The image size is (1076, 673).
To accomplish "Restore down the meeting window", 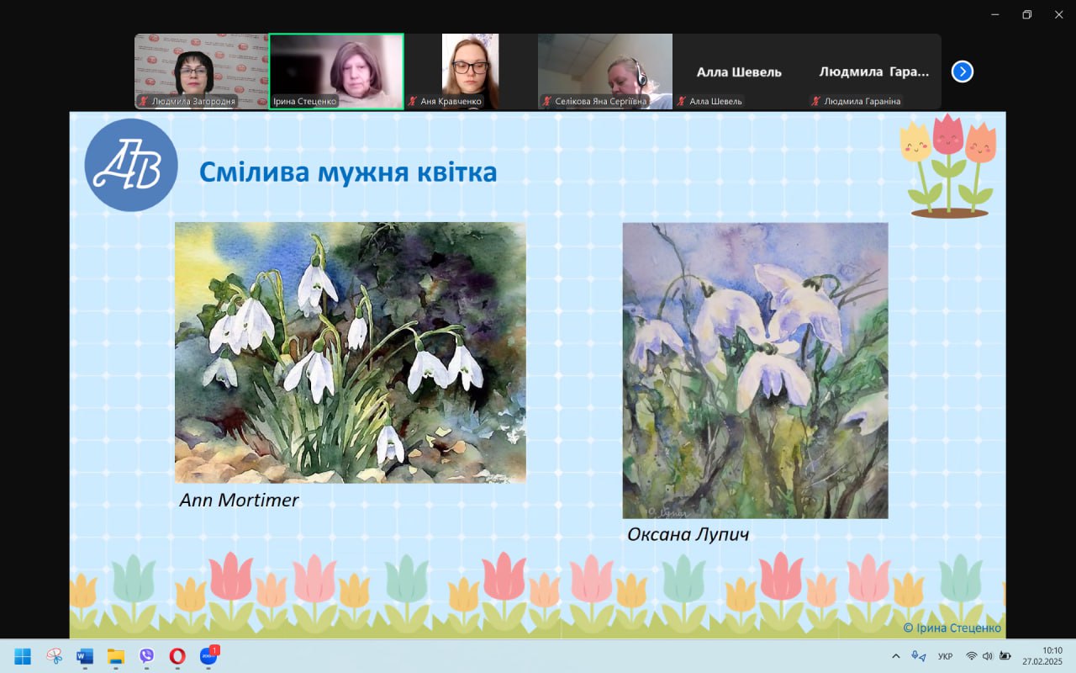I will pyautogui.click(x=1026, y=14).
